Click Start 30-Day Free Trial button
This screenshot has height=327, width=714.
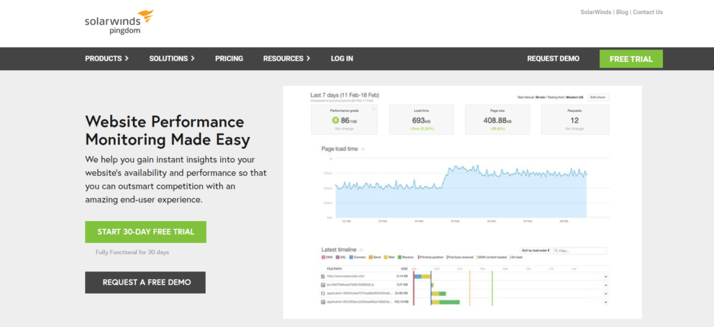[146, 232]
